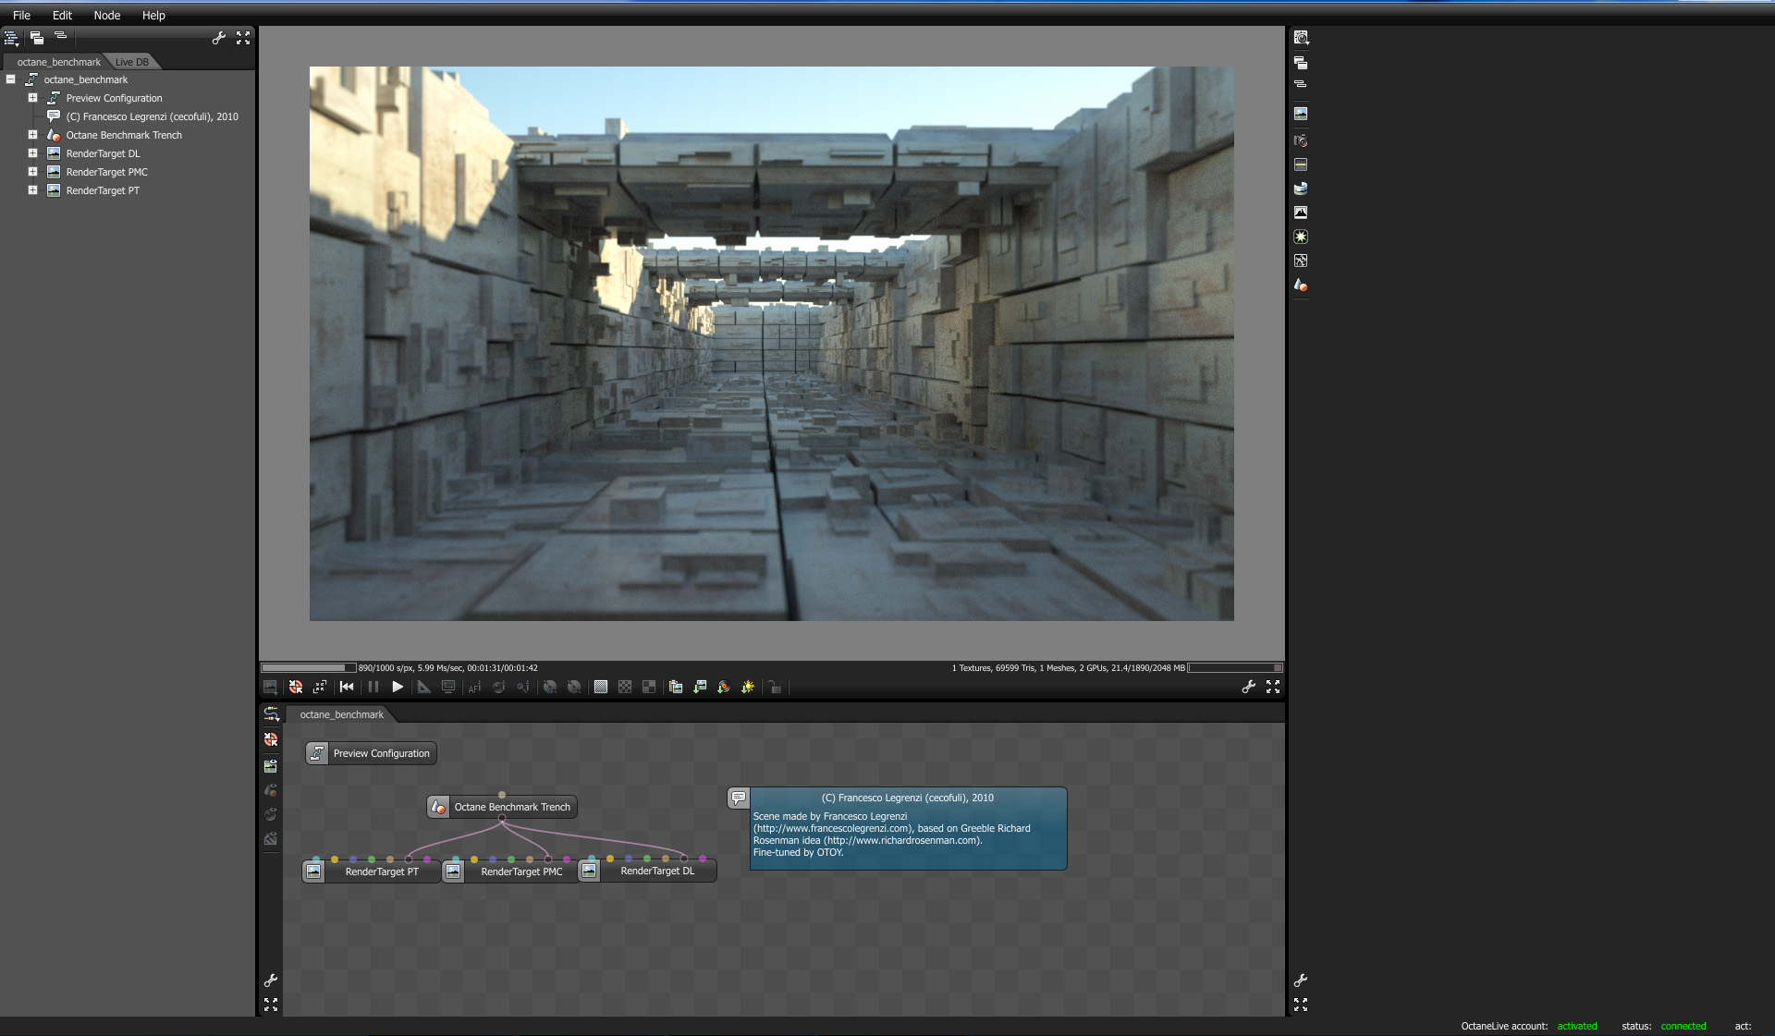Pause the render
The width and height of the screenshot is (1775, 1036).
tap(373, 687)
